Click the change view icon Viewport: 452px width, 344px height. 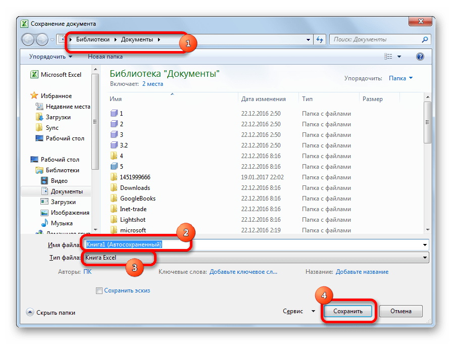(388, 57)
